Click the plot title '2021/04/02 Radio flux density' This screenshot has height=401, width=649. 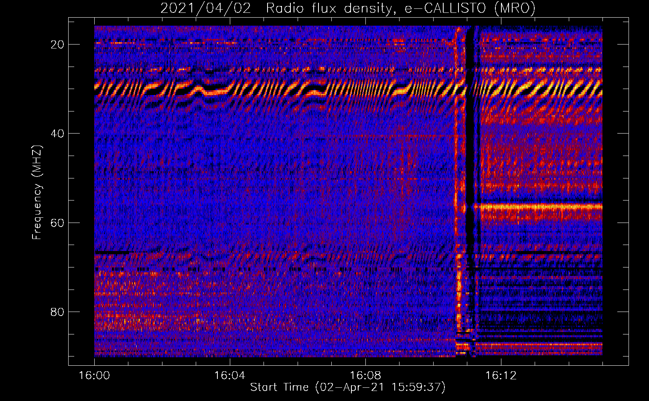pos(348,8)
